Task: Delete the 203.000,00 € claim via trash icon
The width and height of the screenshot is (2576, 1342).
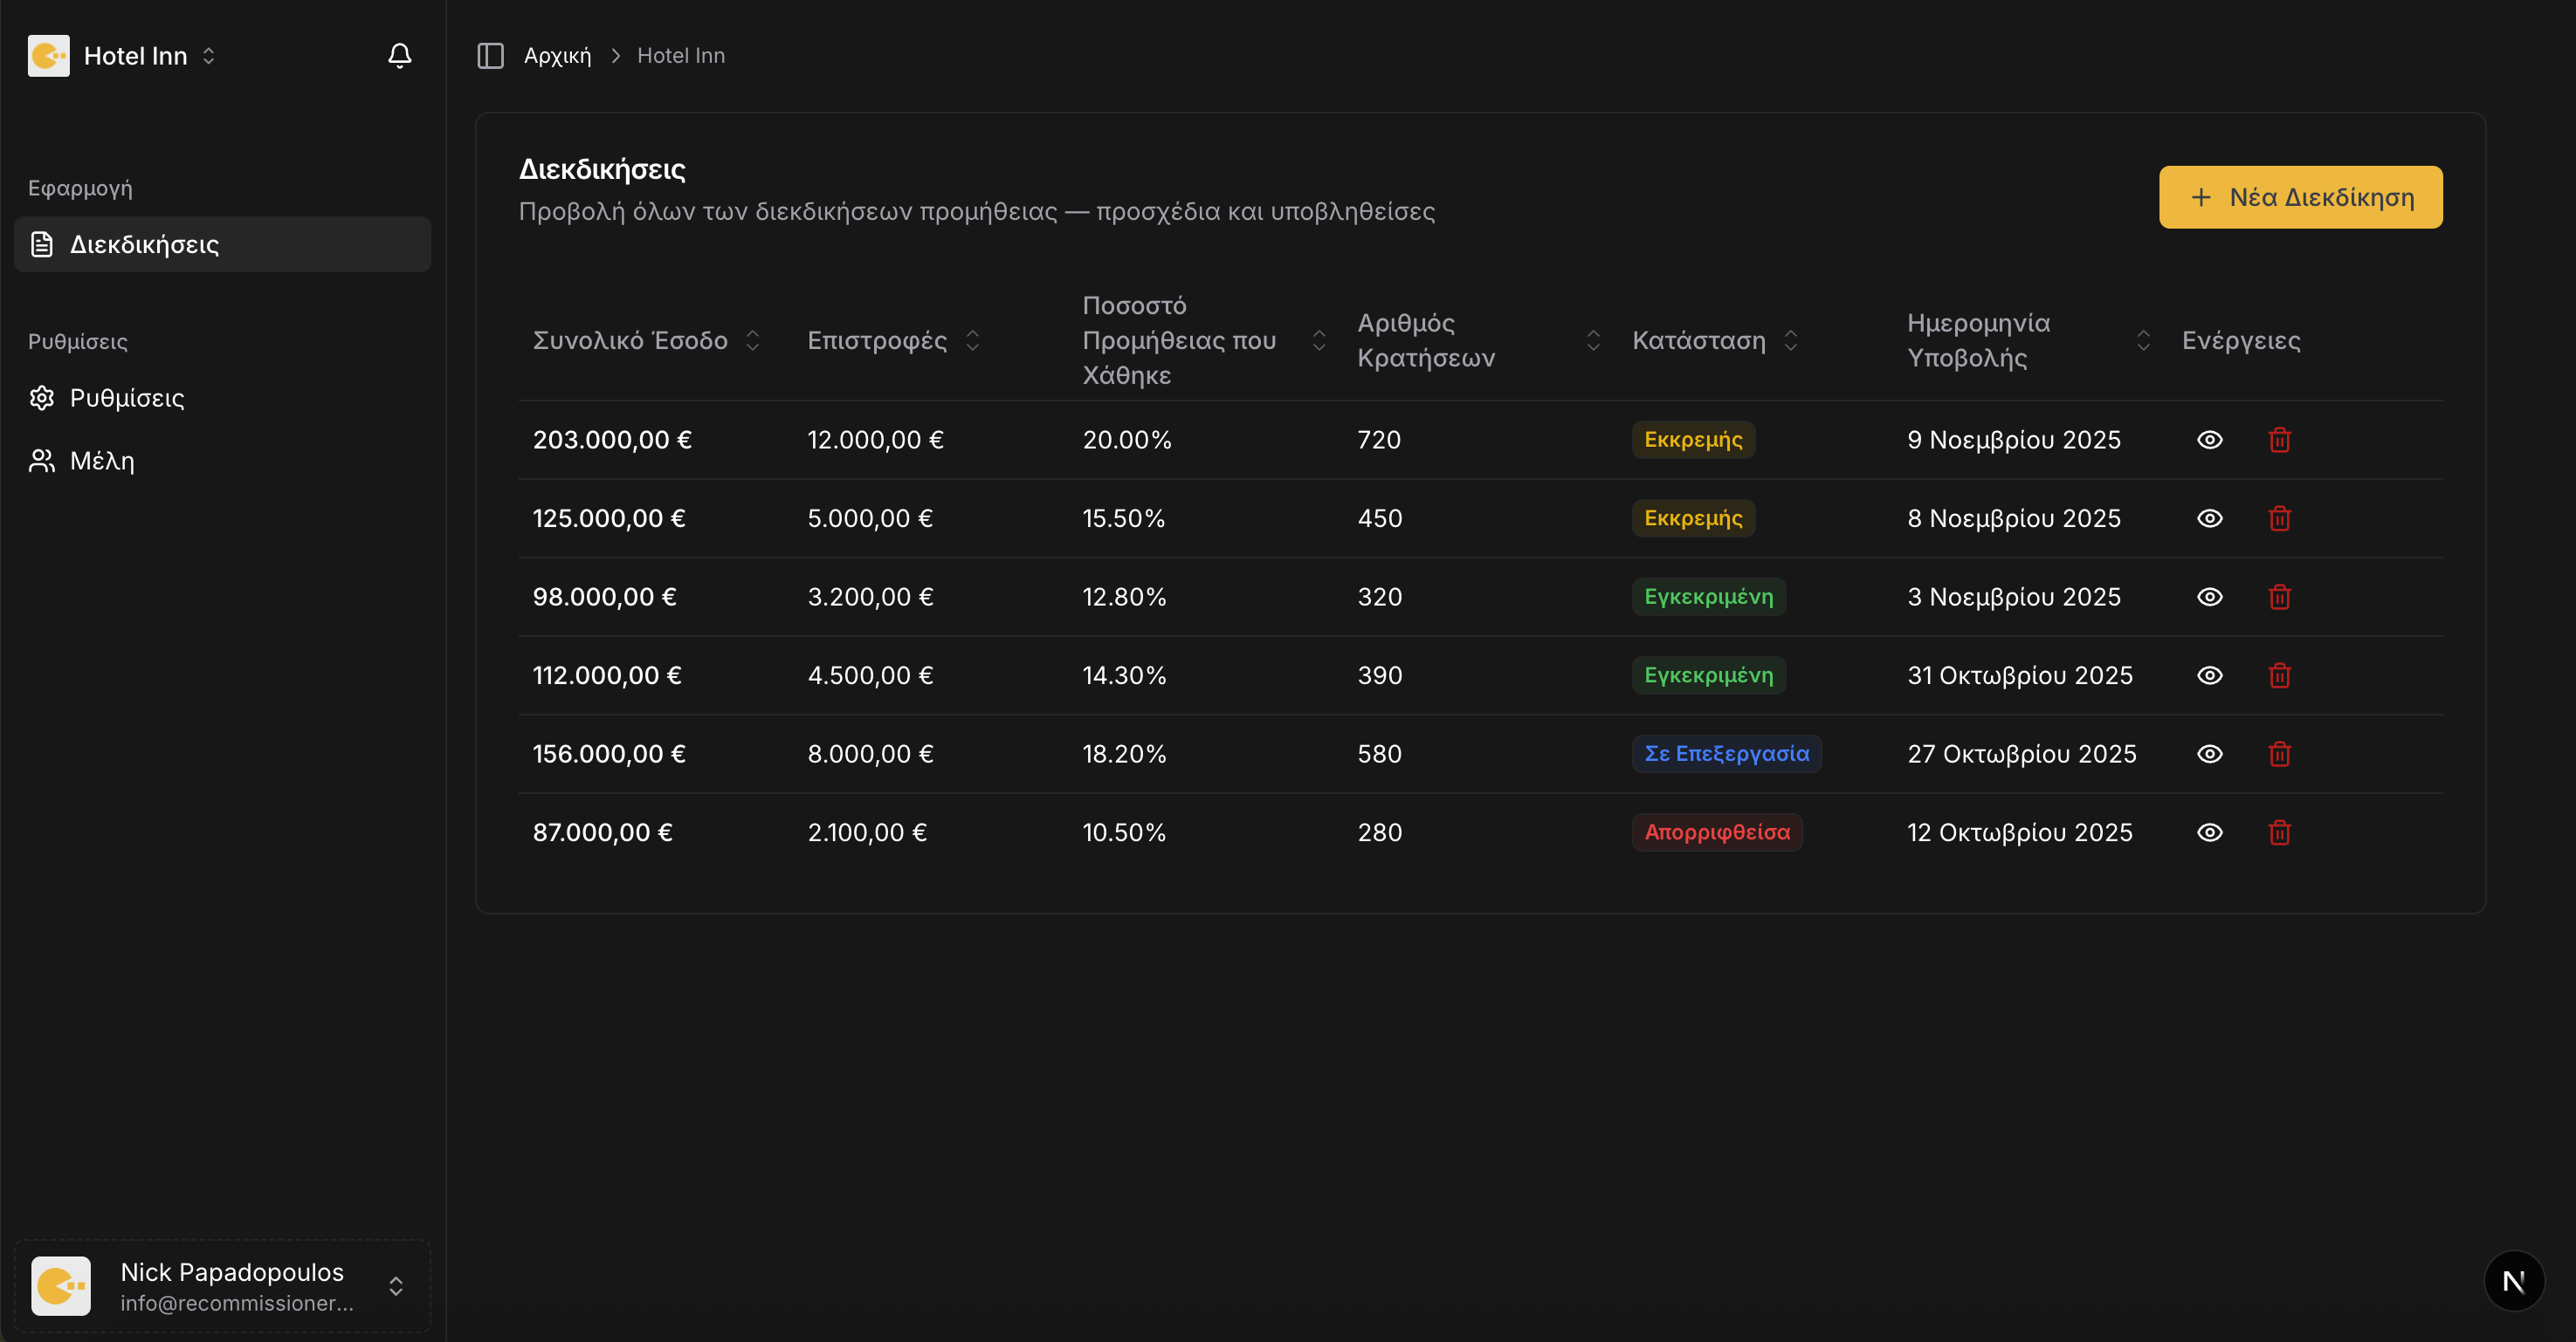Action: click(2279, 439)
